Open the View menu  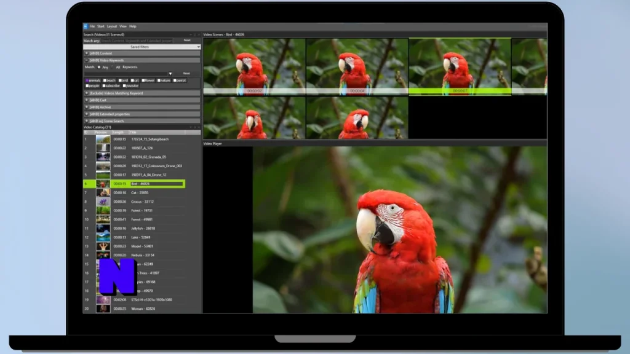123,26
